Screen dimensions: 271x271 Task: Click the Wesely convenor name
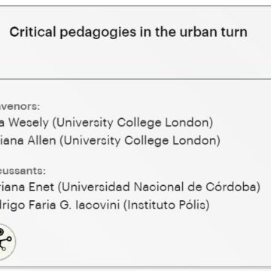coord(24,123)
